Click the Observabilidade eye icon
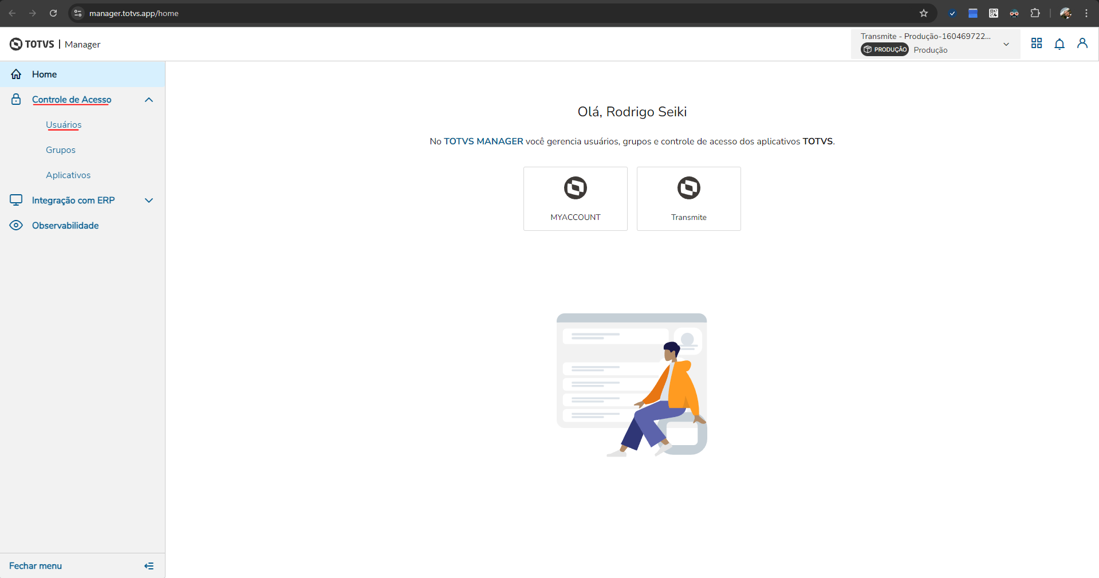This screenshot has width=1099, height=578. 16,225
